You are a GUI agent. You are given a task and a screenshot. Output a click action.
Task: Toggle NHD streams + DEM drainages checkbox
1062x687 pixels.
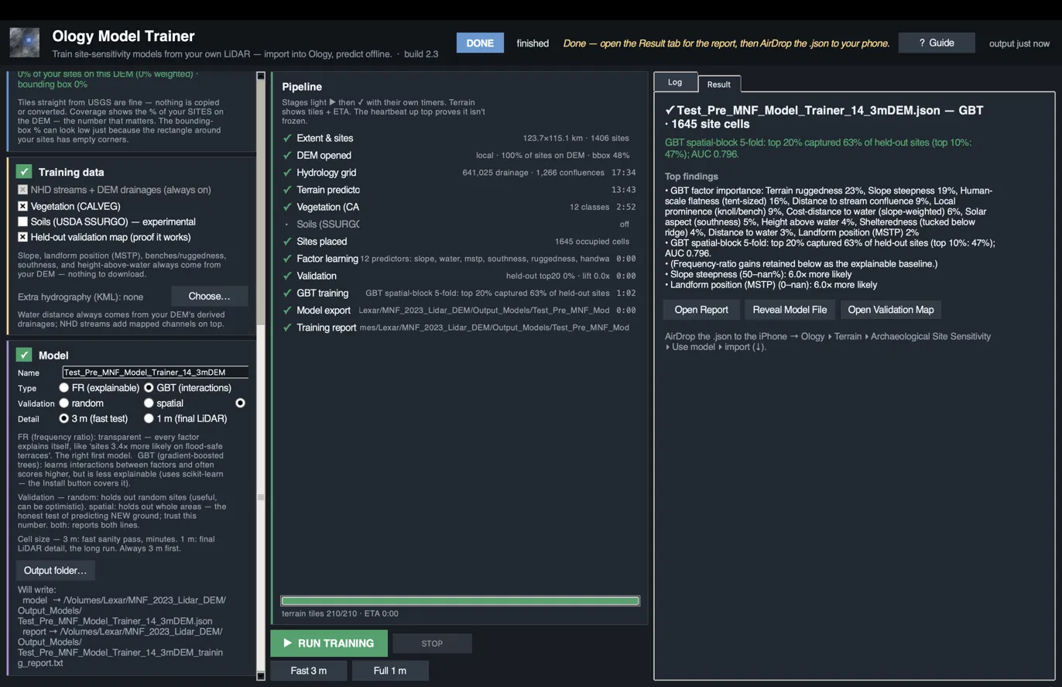(x=22, y=190)
